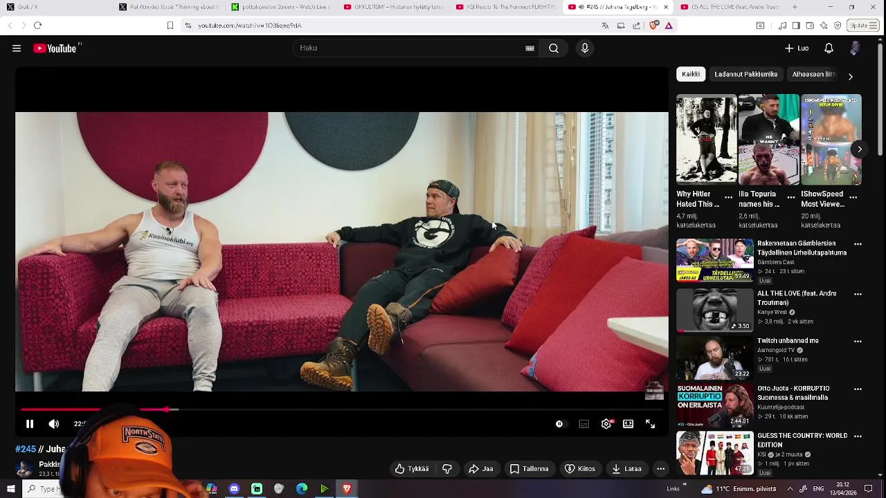Open more actions below video

[661, 469]
